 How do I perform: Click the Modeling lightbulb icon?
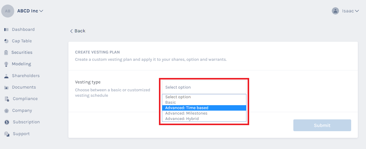click(x=6, y=64)
